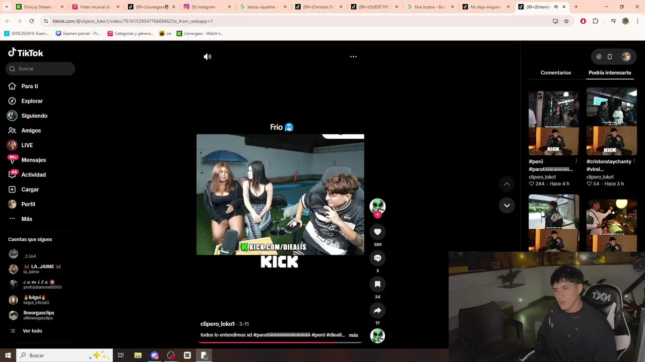Switch to Podría interesarte tab

pyautogui.click(x=610, y=73)
